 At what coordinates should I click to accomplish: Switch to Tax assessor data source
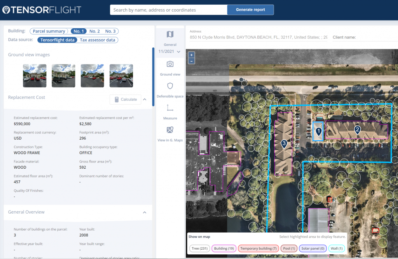pyautogui.click(x=98, y=40)
